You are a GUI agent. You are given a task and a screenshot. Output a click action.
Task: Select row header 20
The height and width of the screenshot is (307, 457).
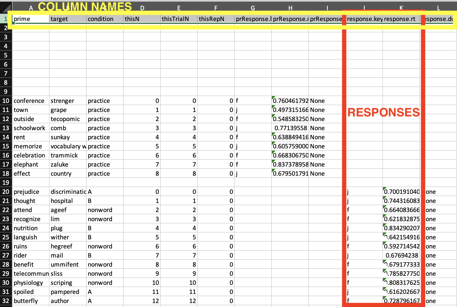tap(6, 192)
